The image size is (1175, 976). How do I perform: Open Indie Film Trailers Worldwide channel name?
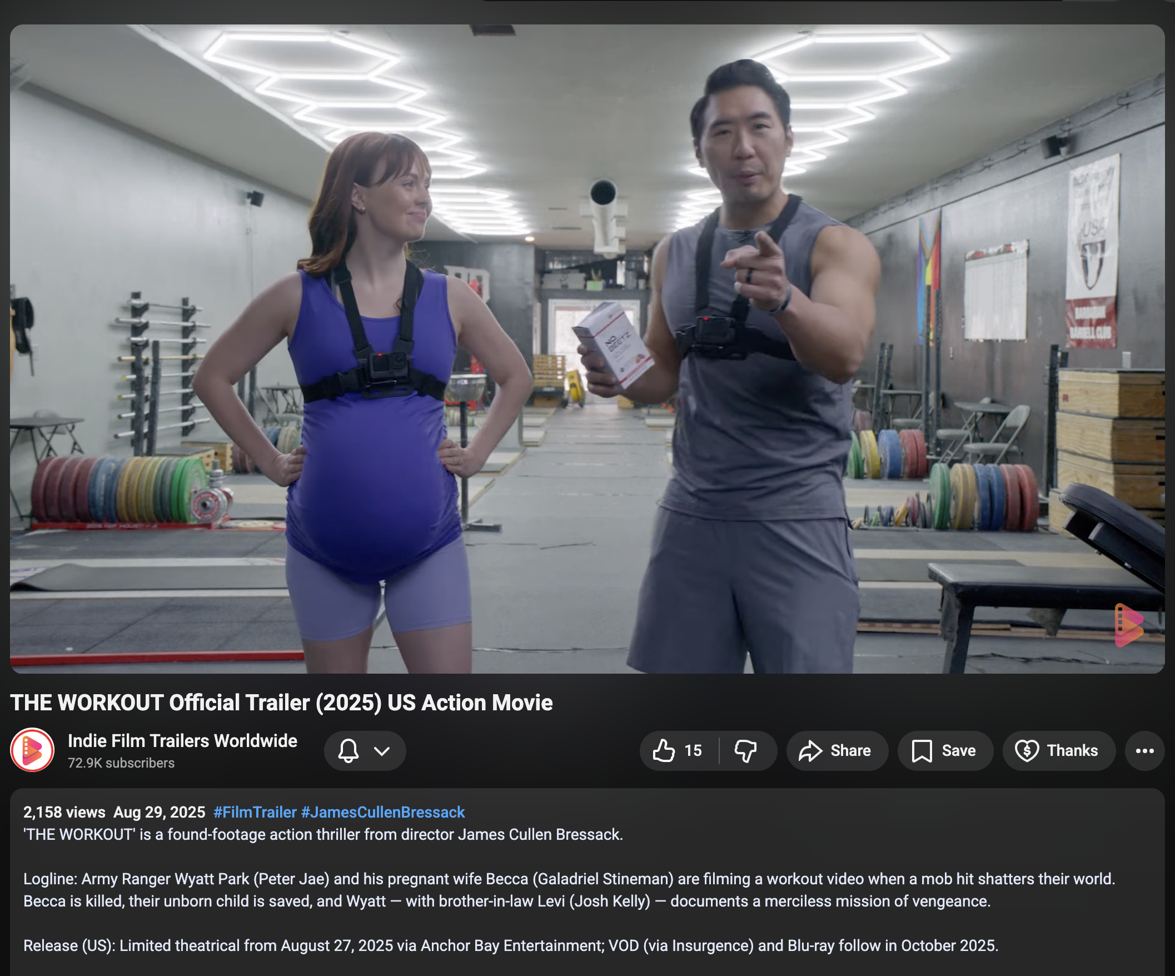182,740
